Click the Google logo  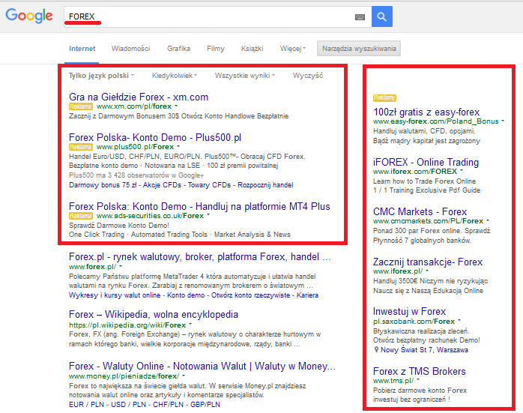[x=28, y=16]
